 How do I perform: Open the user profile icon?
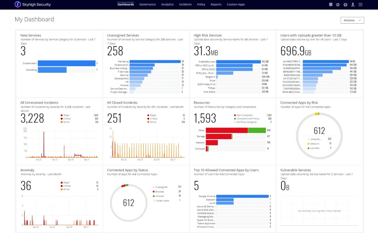[353, 4]
